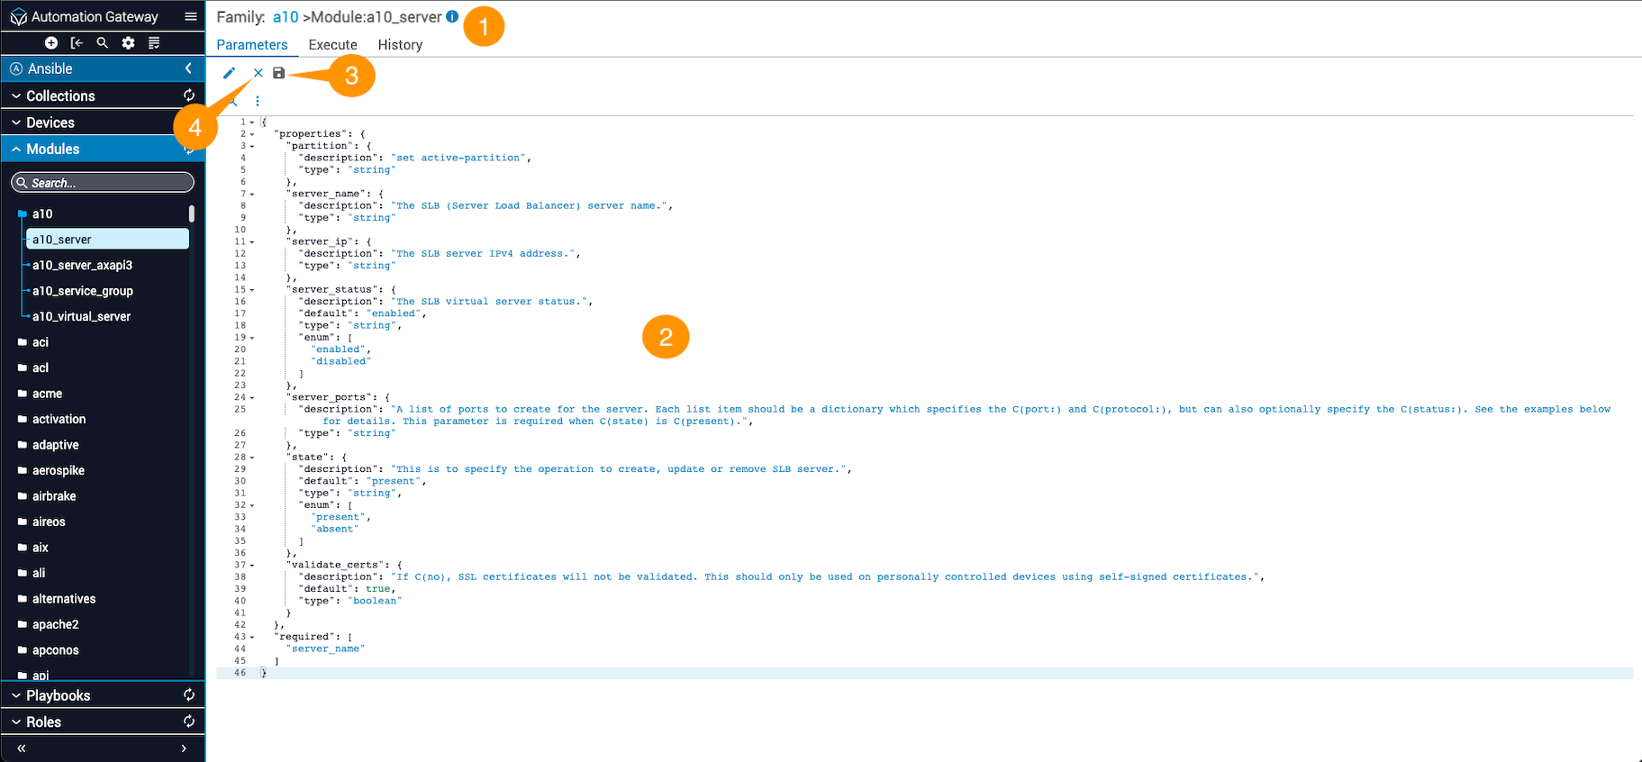The image size is (1642, 762).
Task: Open the acl module family
Action: coord(41,367)
